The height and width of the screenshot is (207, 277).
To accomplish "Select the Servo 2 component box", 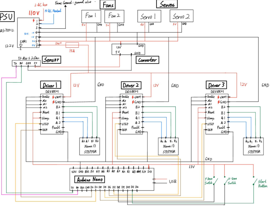I will tap(182, 16).
